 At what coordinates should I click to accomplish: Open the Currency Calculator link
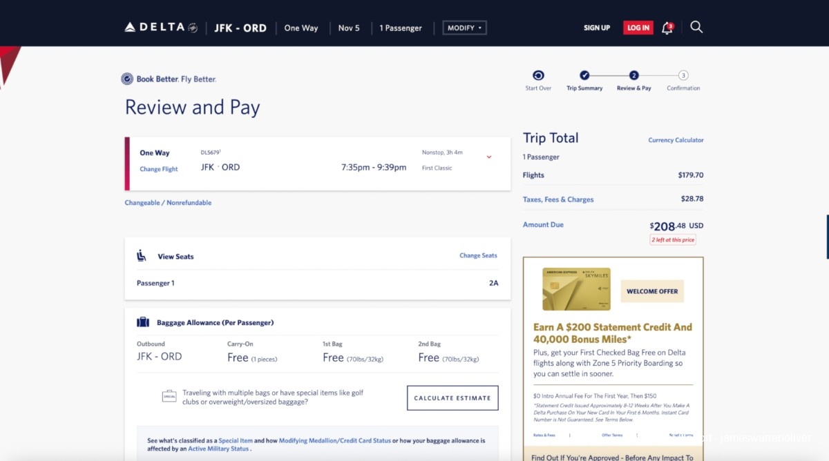[x=676, y=140]
